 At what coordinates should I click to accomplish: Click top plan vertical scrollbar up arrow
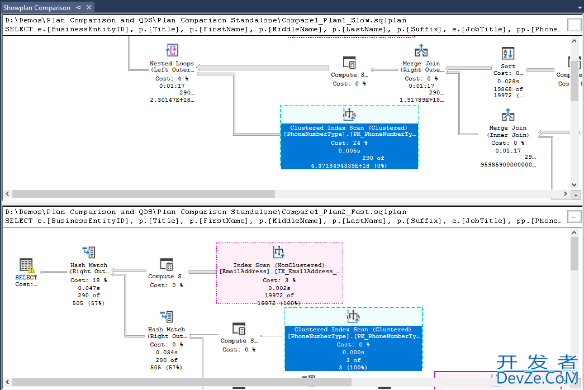pyautogui.click(x=574, y=41)
